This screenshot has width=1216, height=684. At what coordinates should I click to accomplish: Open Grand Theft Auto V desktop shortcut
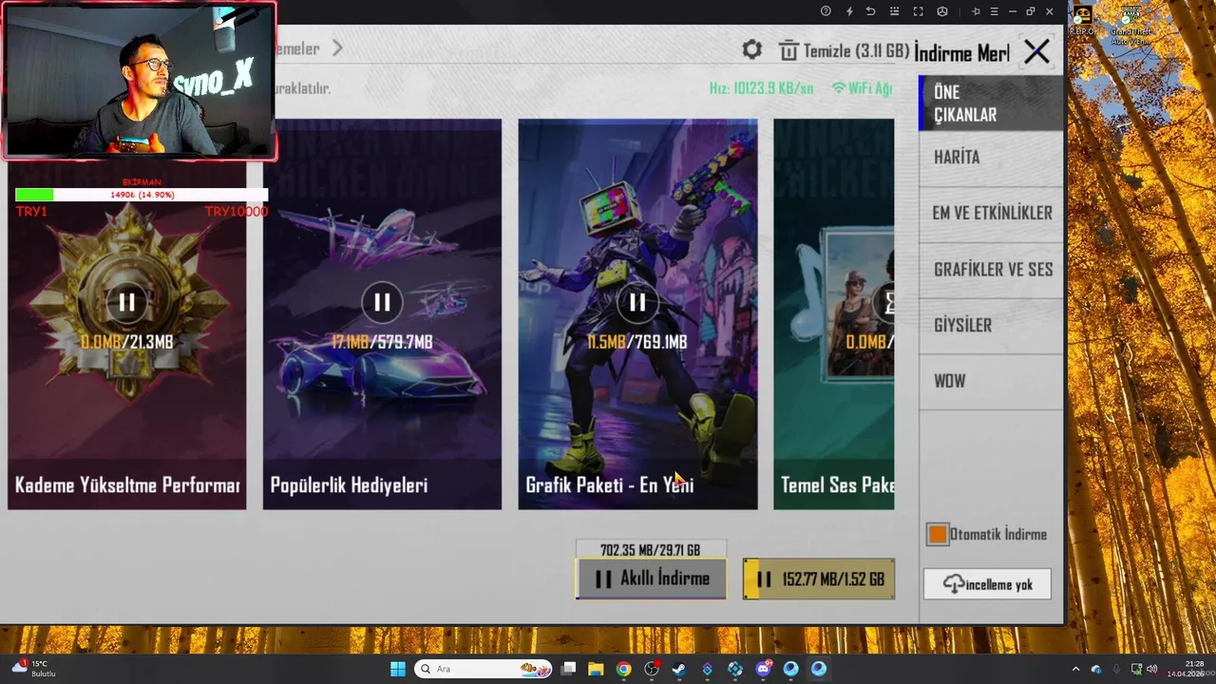[x=1130, y=26]
